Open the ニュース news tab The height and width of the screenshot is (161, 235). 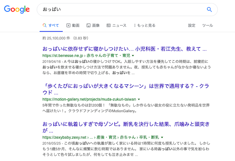116,25
